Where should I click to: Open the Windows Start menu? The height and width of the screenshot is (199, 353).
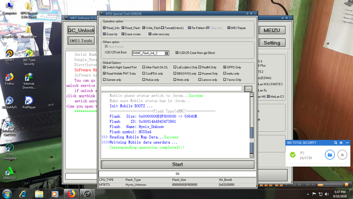click(6, 194)
